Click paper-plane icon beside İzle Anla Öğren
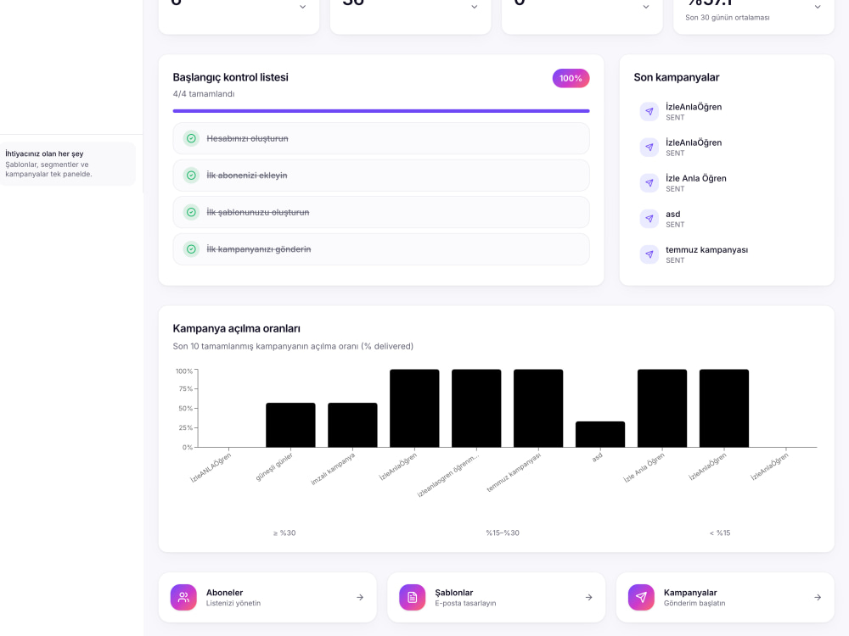Screen dimensions: 849x636 coord(649,183)
